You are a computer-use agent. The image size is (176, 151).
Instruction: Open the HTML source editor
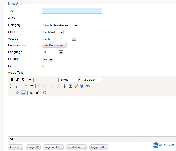point(87,86)
